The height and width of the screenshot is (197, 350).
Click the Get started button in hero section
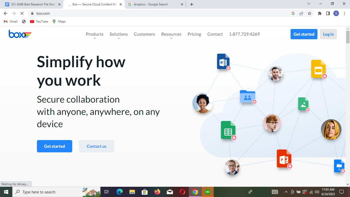(x=55, y=146)
